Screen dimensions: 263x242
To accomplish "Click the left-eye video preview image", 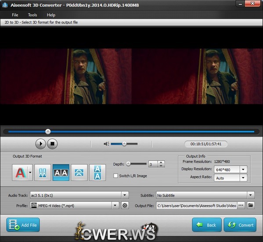I will (66, 76).
